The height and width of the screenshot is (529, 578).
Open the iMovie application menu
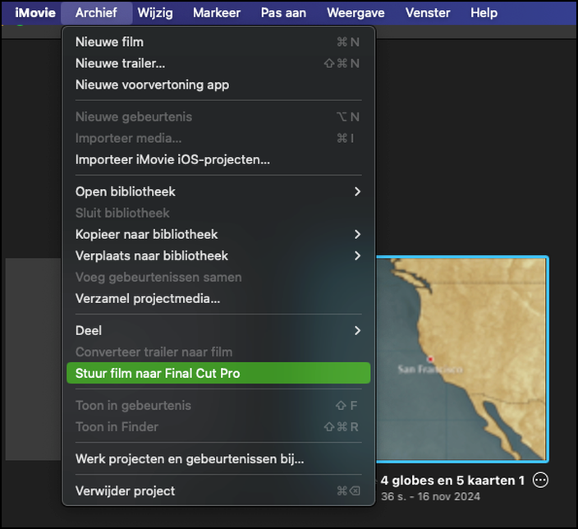35,13
